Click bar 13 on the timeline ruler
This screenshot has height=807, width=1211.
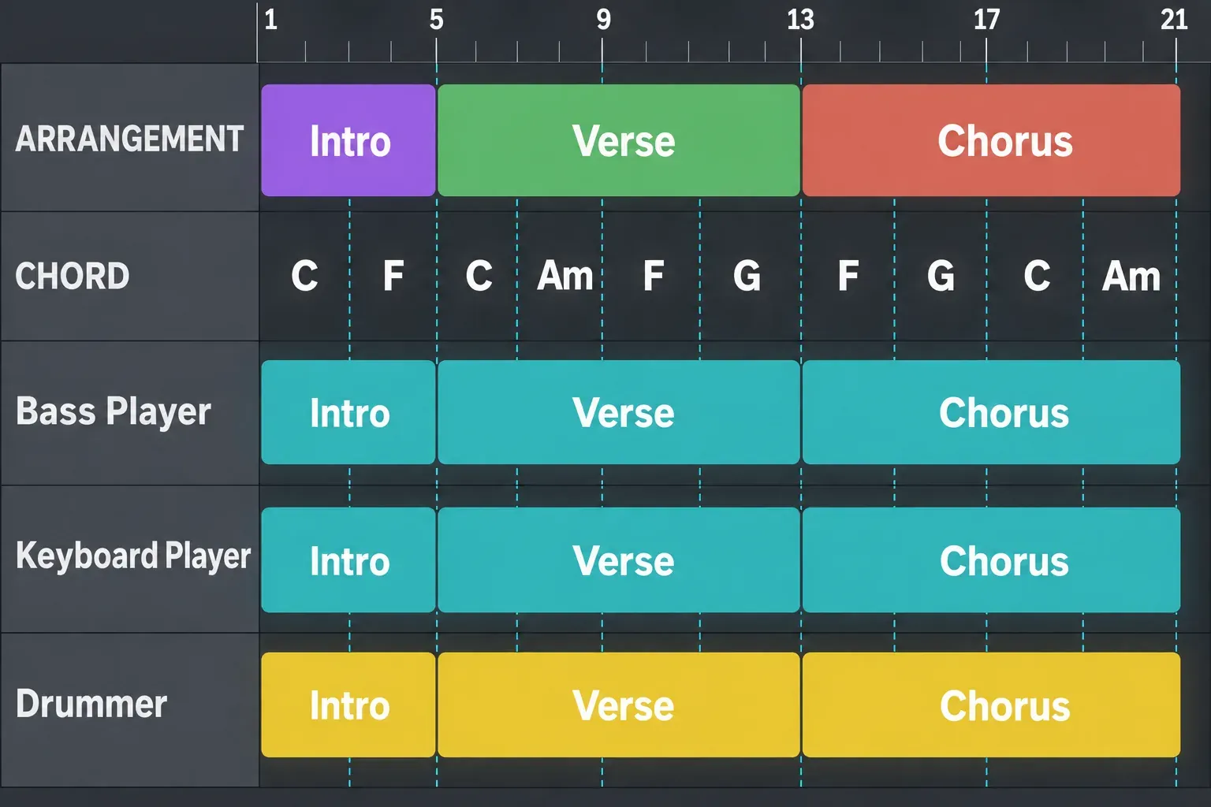(x=800, y=20)
